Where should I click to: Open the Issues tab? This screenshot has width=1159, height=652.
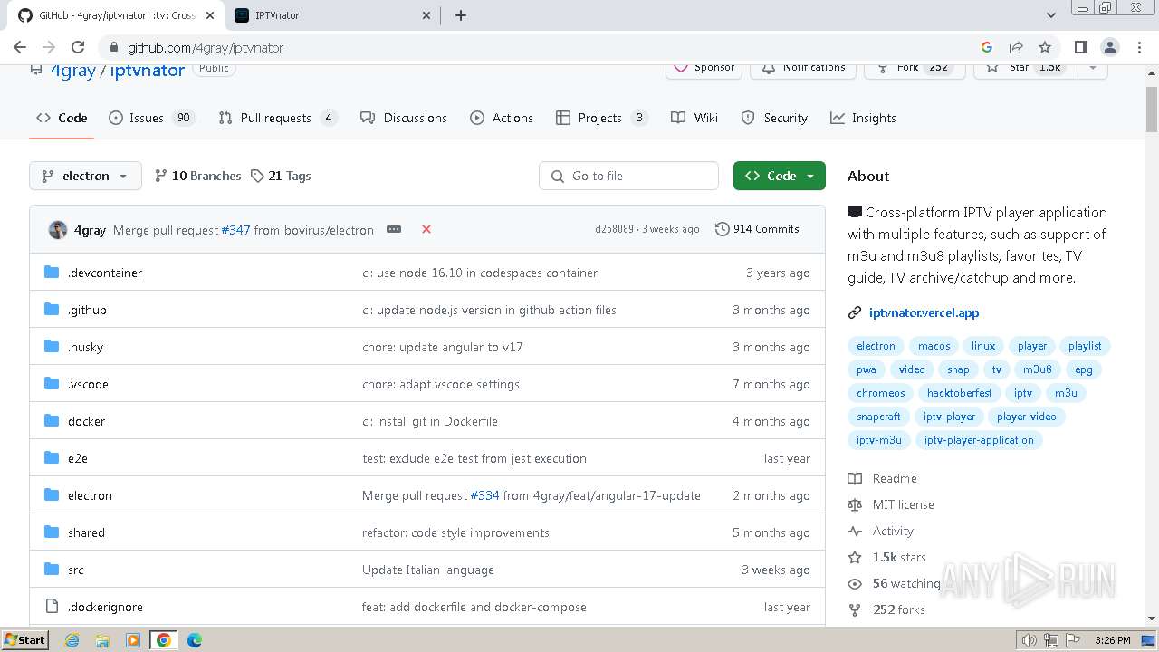(x=152, y=118)
